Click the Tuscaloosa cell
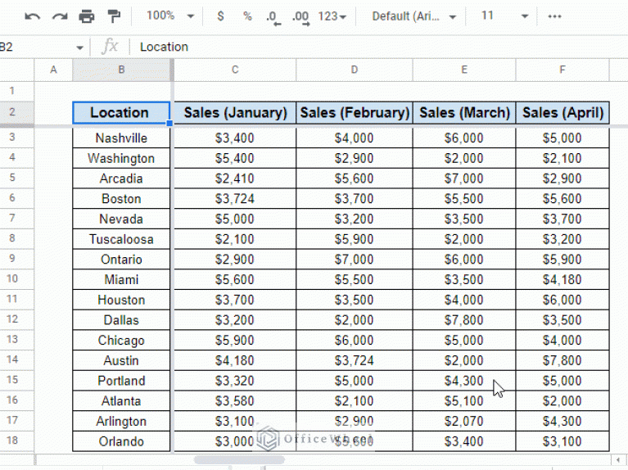The width and height of the screenshot is (628, 470). point(121,239)
